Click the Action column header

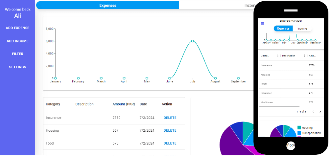pyautogui.click(x=167, y=104)
